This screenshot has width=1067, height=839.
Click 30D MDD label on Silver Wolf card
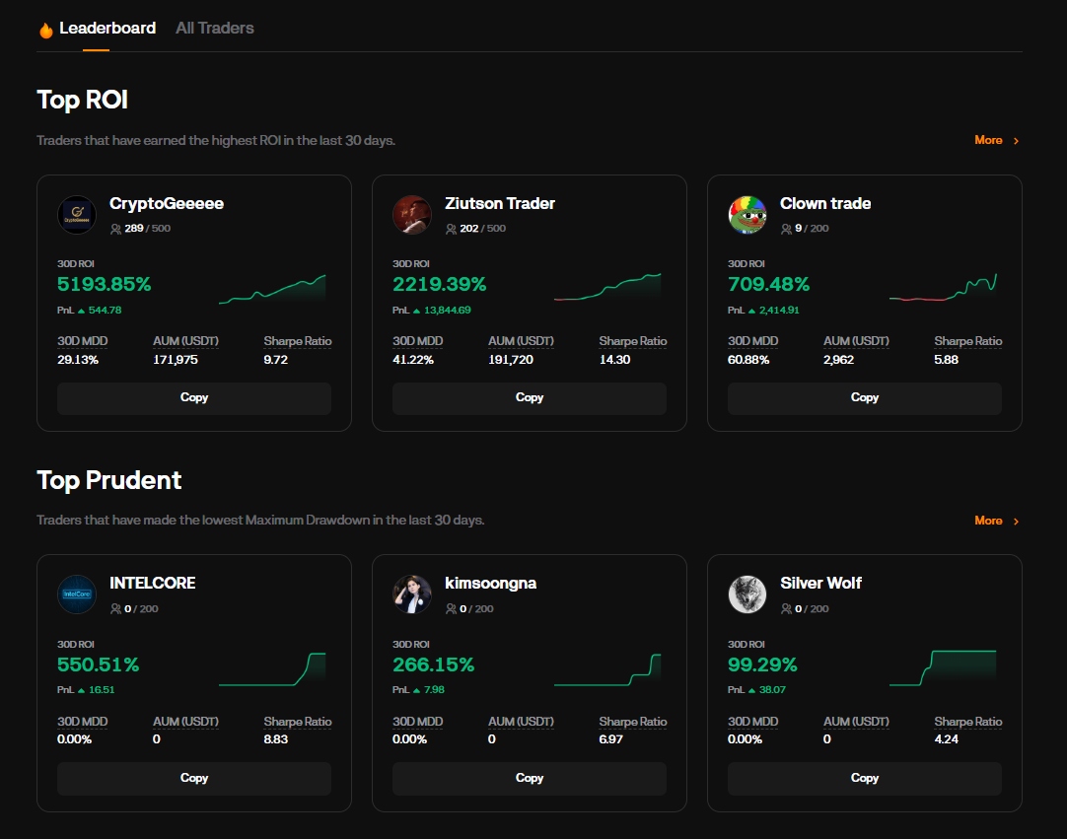tap(753, 722)
